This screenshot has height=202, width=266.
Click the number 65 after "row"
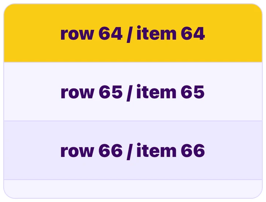pyautogui.click(x=110, y=92)
